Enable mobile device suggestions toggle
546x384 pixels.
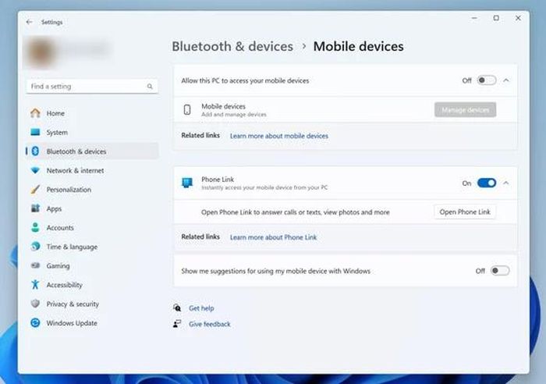(x=500, y=271)
